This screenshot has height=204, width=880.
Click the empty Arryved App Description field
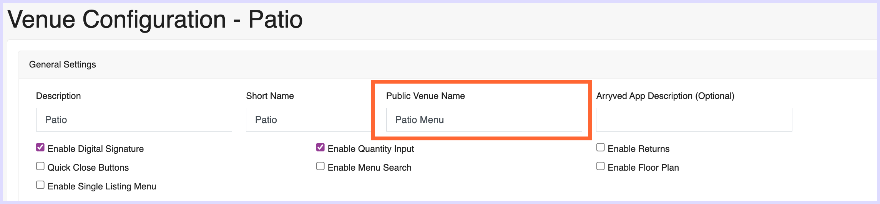click(x=694, y=120)
